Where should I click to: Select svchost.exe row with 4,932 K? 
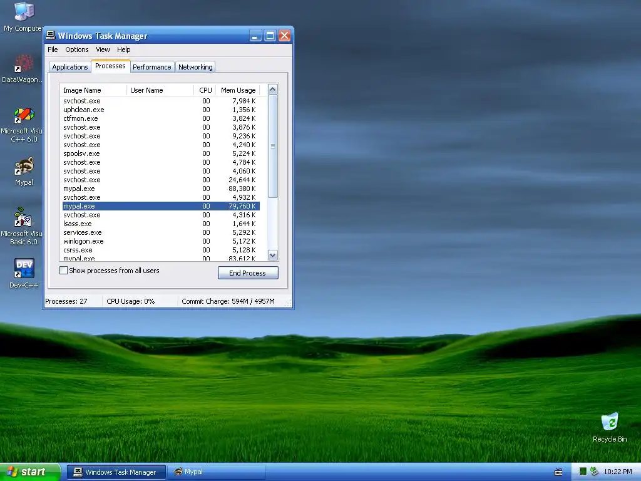coord(161,197)
